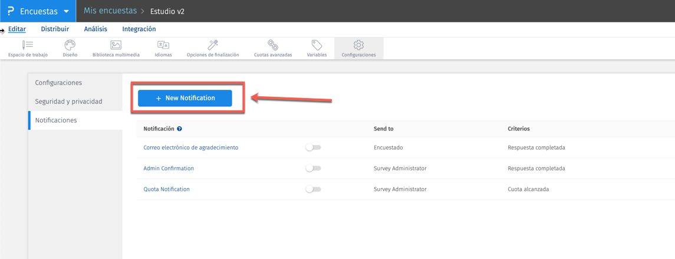Toggle Correo electrónico de agradecimiento notification switch

(313, 147)
